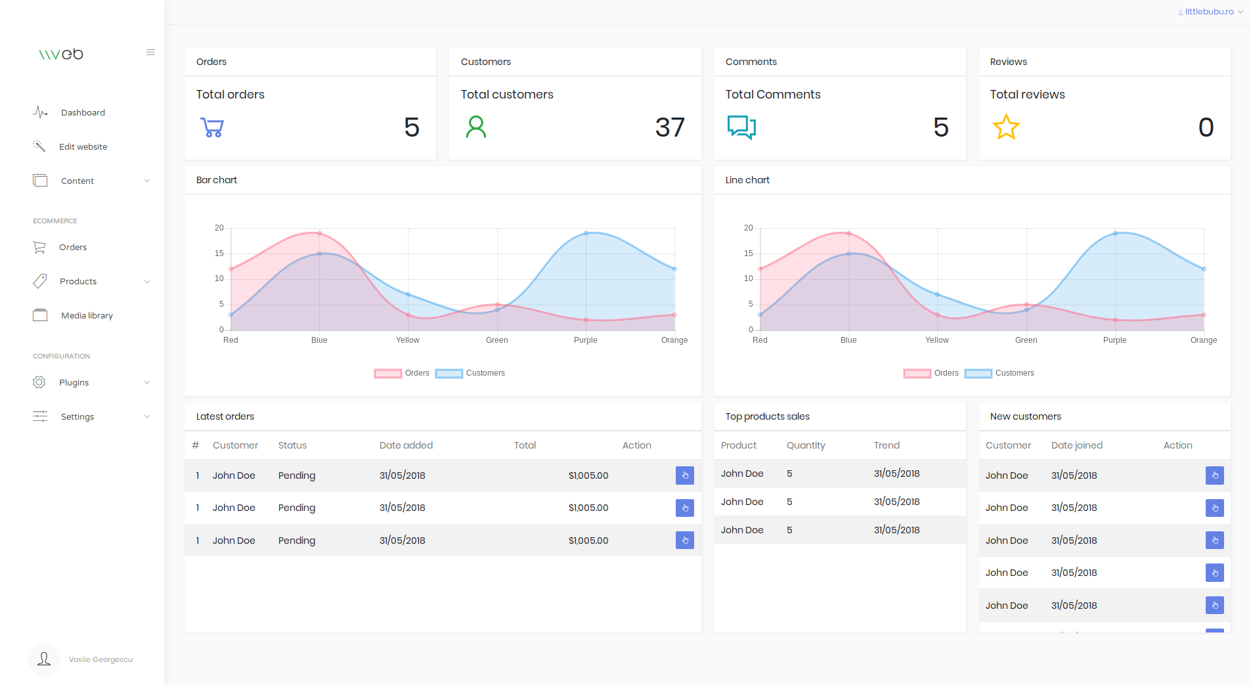Viewport: 1251px width, 685px height.
Task: Click the action button for first New customer
Action: click(1214, 475)
